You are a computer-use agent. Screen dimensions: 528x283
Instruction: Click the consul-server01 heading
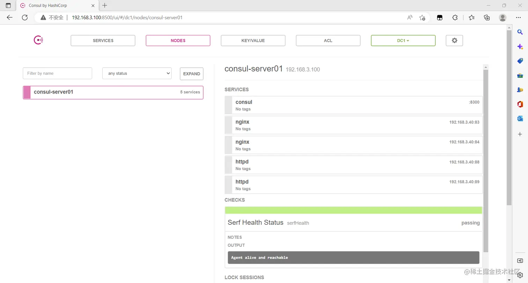click(x=254, y=69)
